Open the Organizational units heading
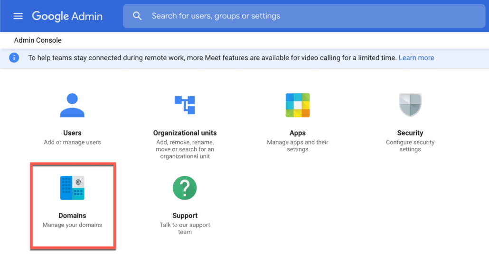The image size is (489, 263). pyautogui.click(x=185, y=133)
